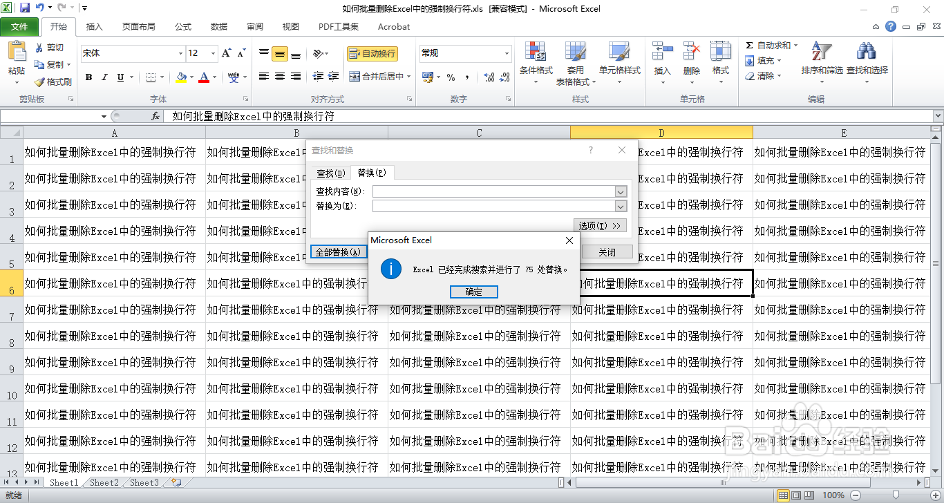The height and width of the screenshot is (503, 944).
Task: Switch to the Find (查找) dialog tab
Action: tap(330, 173)
